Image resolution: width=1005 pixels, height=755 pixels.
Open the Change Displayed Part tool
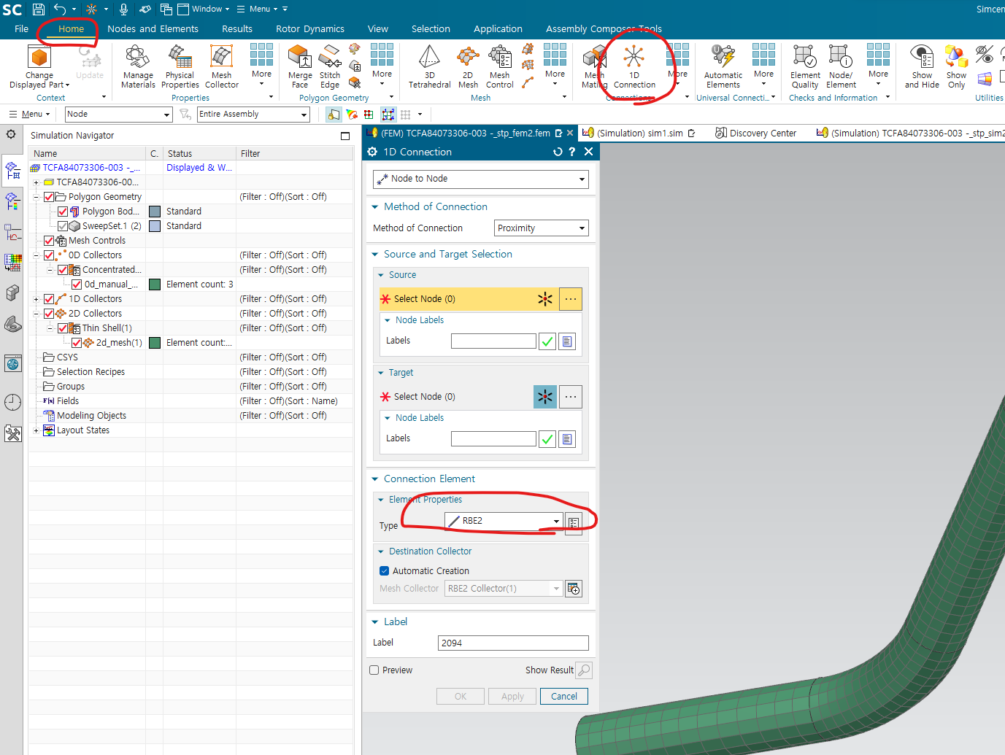pos(39,66)
